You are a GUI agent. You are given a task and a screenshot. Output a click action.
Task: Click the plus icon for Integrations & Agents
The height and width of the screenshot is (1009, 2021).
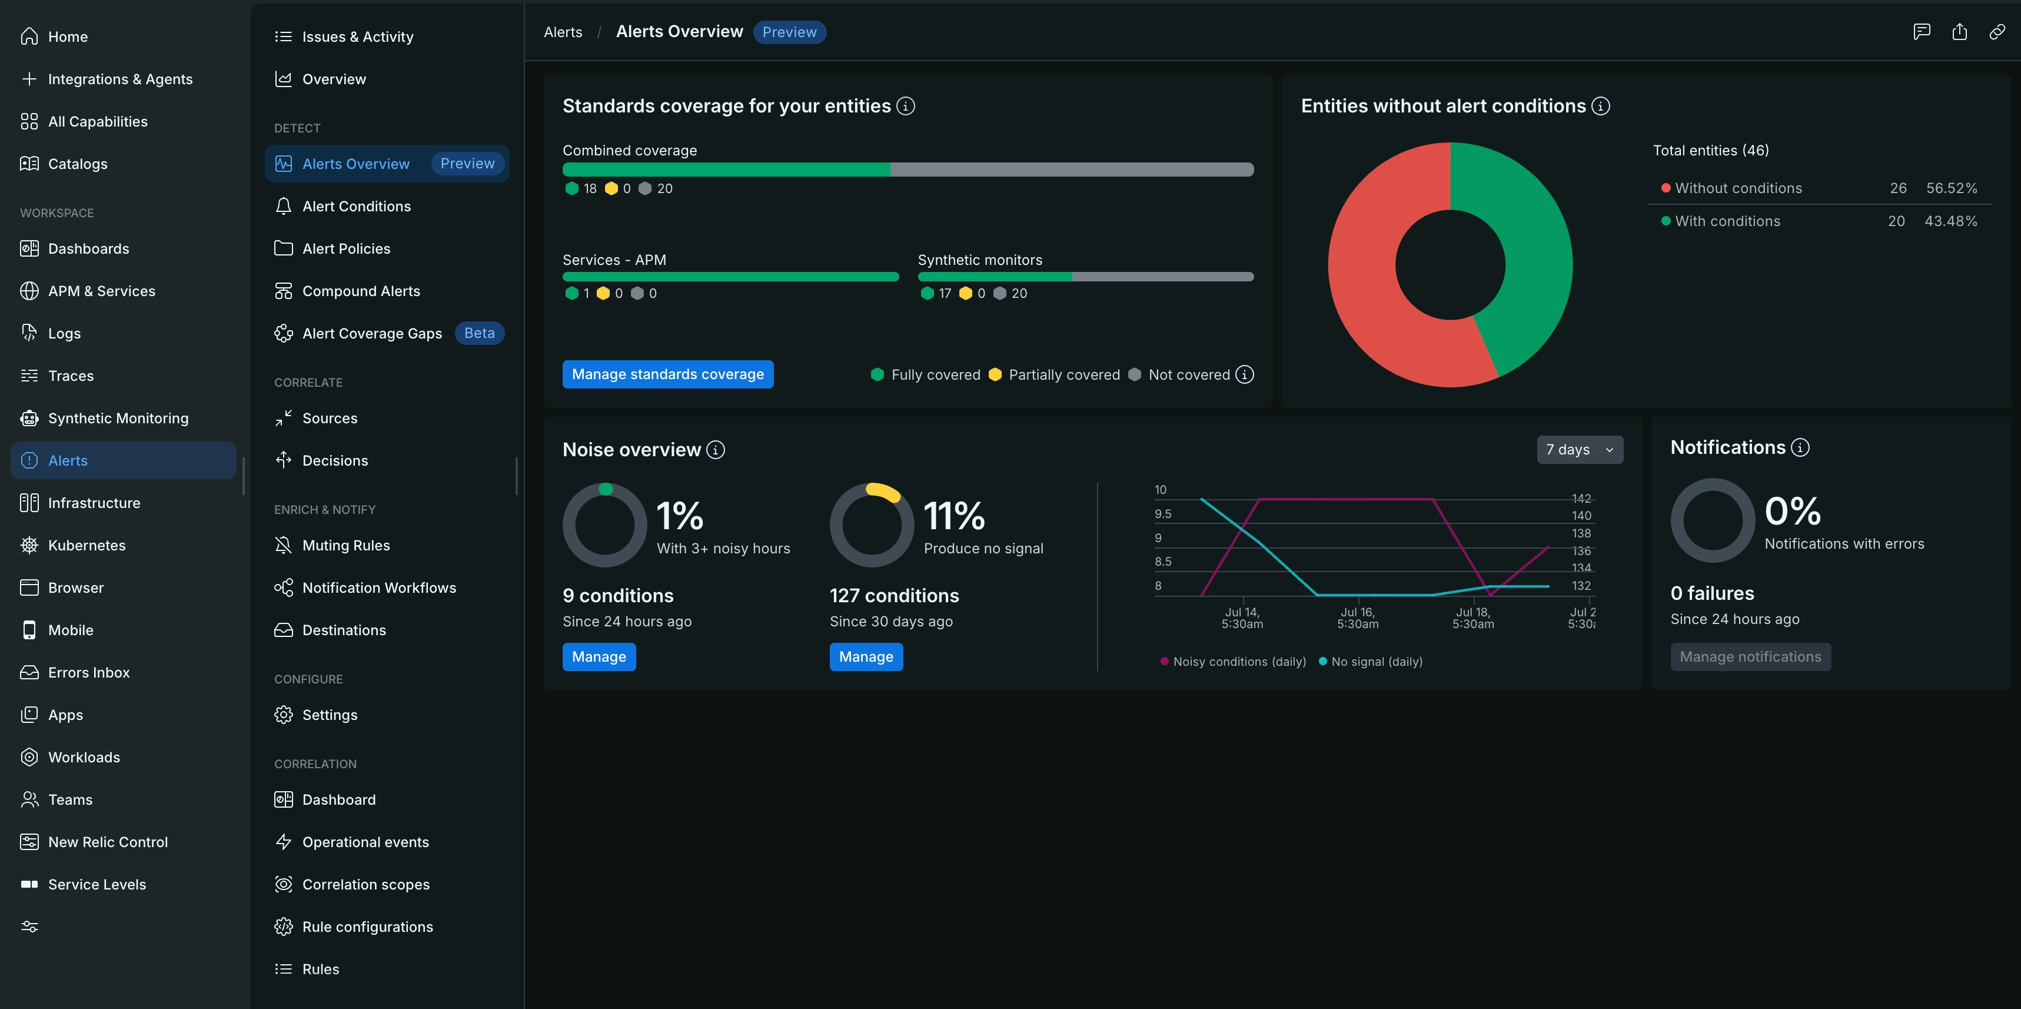point(29,78)
